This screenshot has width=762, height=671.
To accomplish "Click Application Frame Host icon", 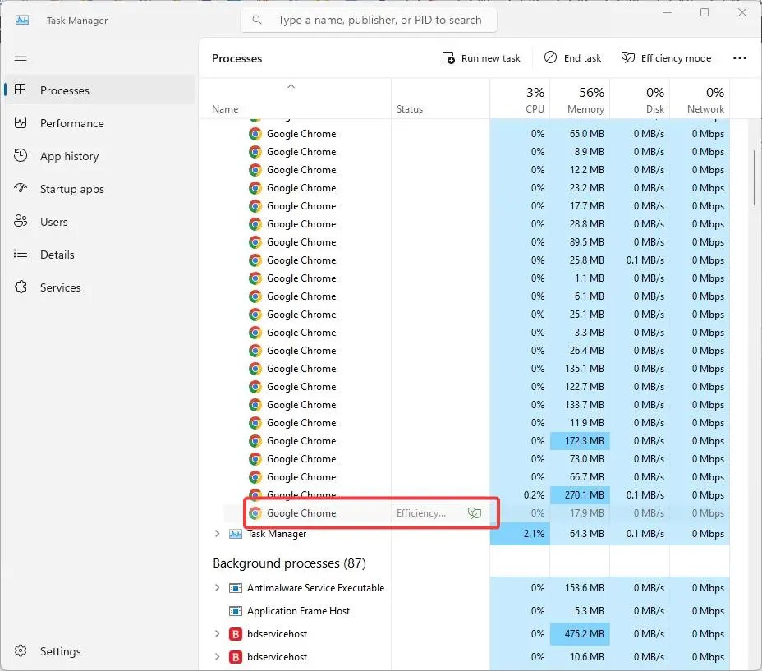I will (x=236, y=611).
